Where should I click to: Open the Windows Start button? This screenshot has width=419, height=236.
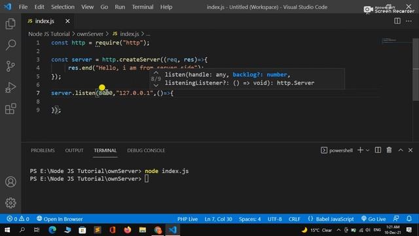pos(7,230)
